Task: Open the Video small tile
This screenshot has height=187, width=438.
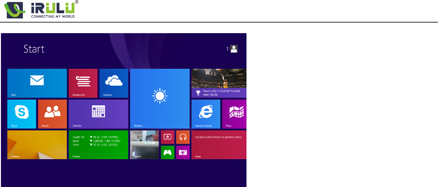Action: [167, 137]
